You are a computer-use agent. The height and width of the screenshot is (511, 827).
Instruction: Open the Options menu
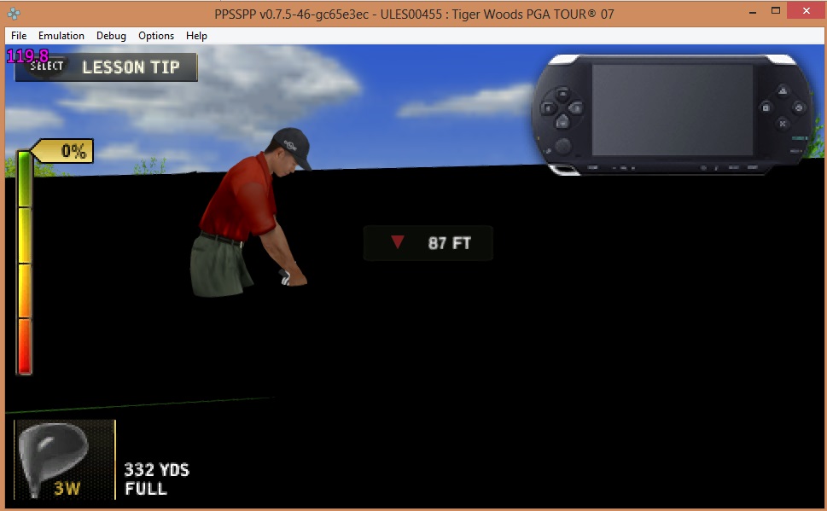click(x=156, y=36)
